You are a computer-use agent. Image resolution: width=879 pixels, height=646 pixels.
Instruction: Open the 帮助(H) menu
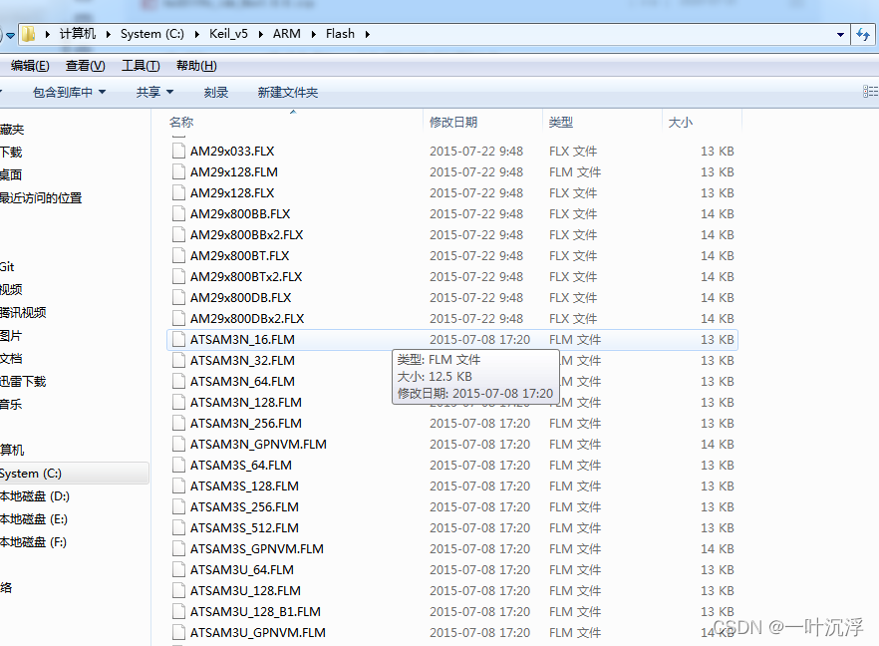coord(196,66)
